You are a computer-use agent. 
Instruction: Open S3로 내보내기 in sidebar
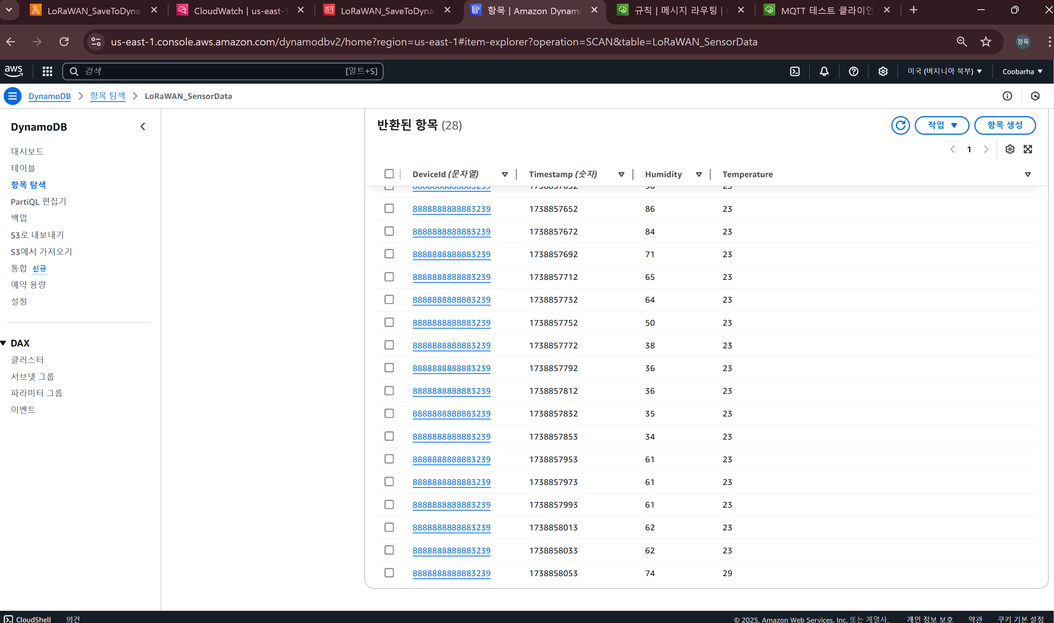(x=37, y=235)
